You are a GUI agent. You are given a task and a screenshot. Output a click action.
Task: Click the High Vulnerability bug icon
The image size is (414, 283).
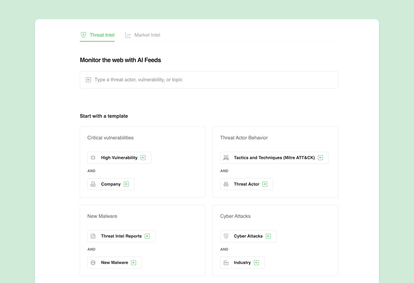click(93, 158)
